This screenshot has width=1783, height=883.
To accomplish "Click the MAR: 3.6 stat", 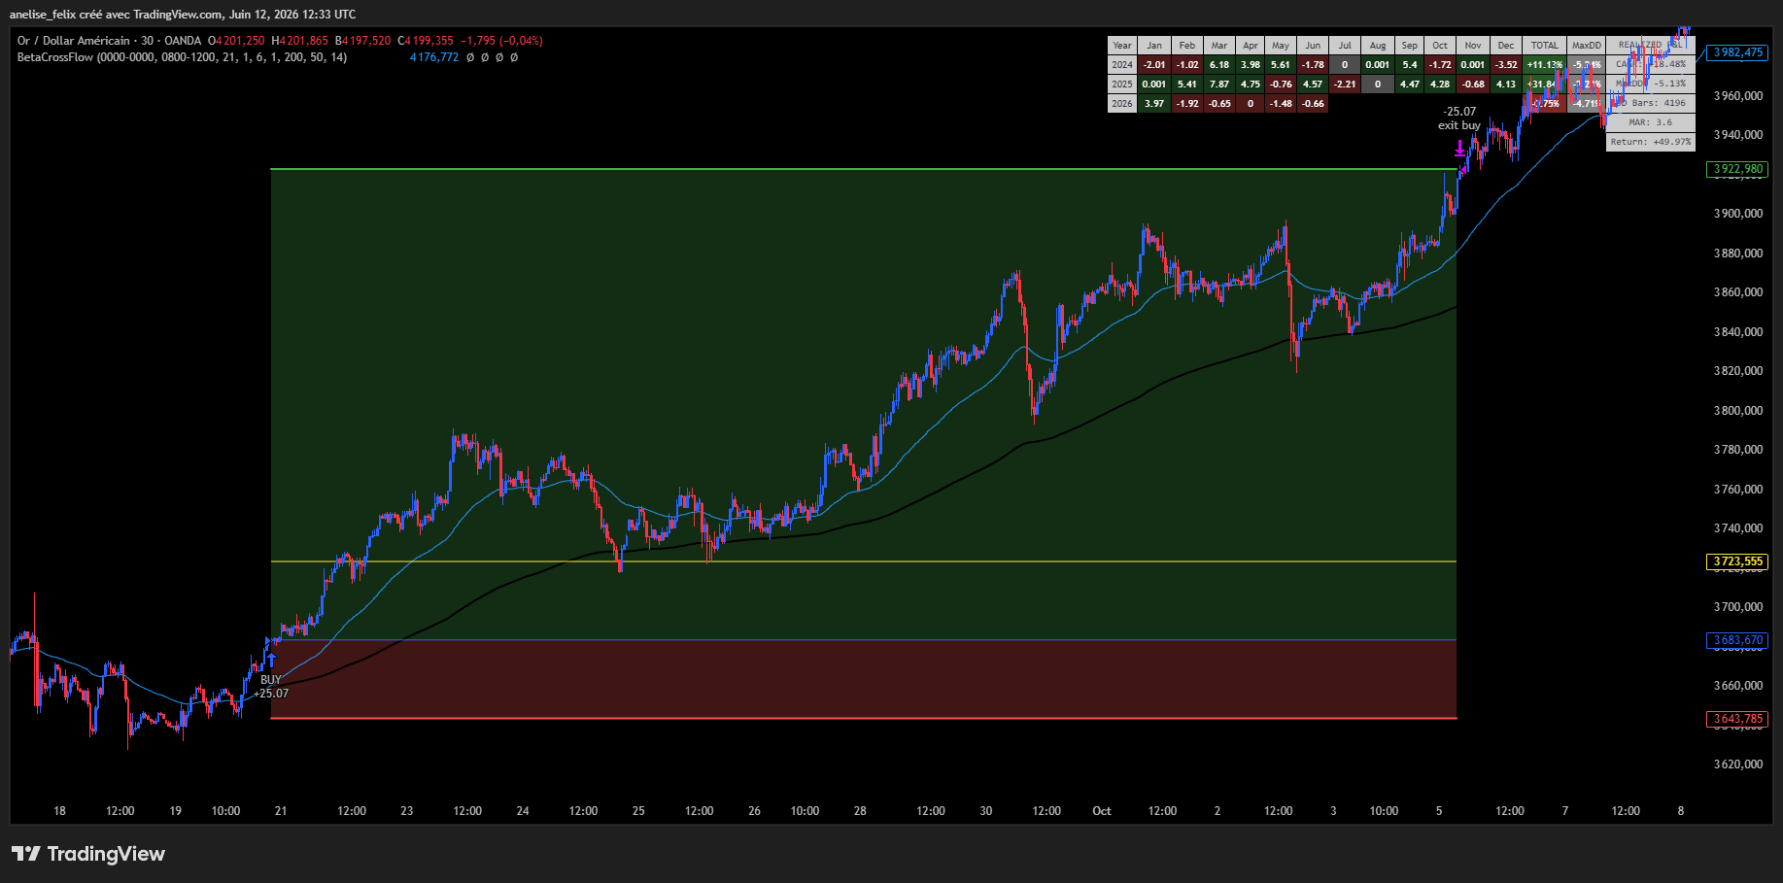I will [1651, 122].
